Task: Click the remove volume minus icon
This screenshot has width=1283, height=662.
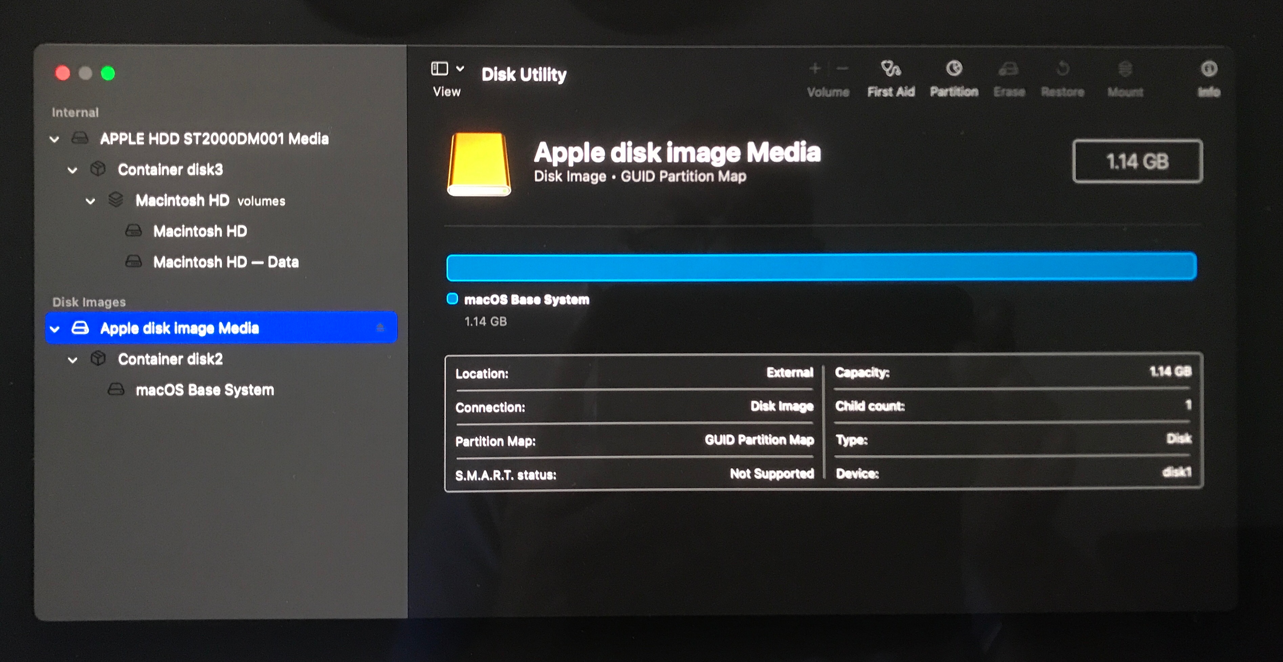Action: click(x=842, y=68)
